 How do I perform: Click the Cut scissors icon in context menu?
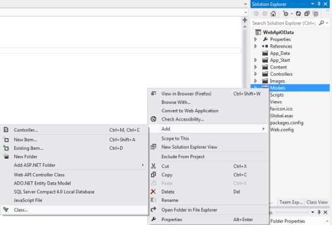point(154,166)
